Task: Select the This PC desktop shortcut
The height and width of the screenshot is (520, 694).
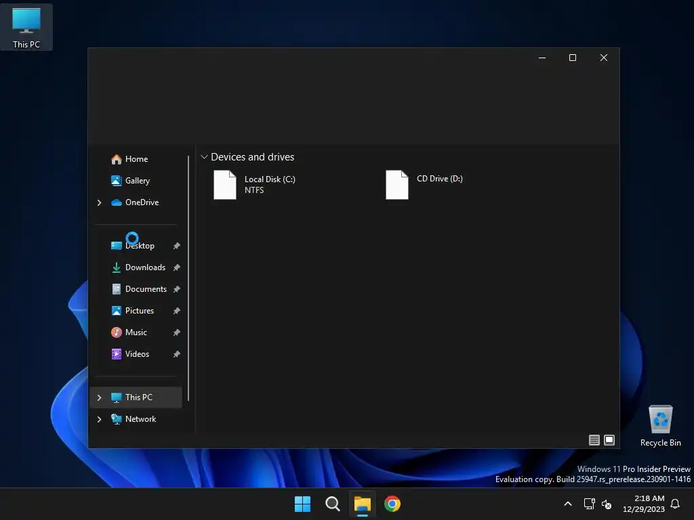Action: tap(26, 27)
